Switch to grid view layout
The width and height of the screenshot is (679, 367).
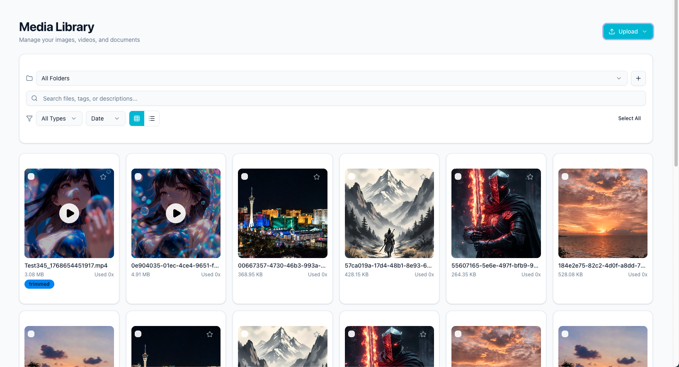click(137, 118)
